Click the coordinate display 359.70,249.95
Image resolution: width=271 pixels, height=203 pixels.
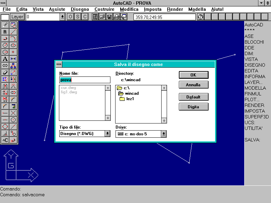(x=165, y=17)
